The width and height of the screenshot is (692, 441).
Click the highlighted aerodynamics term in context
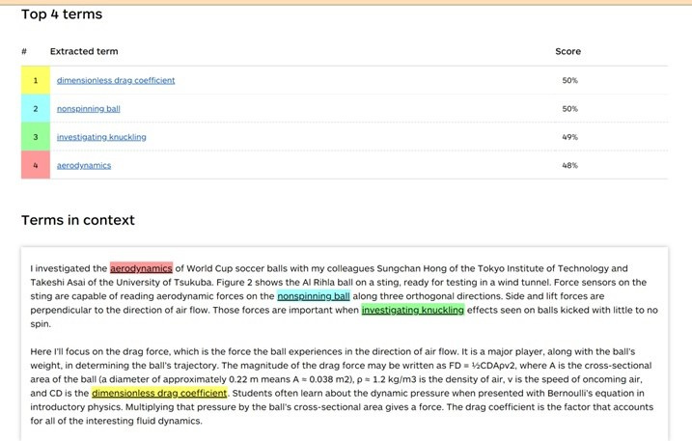pos(141,268)
